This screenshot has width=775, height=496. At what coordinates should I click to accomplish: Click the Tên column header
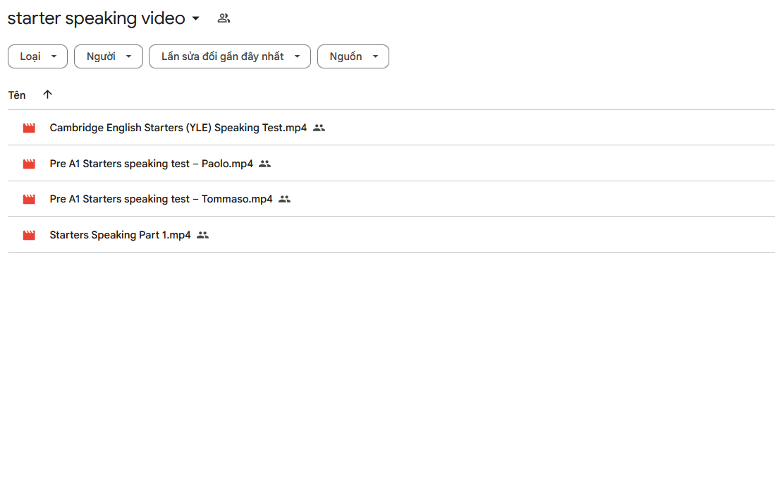tap(17, 95)
